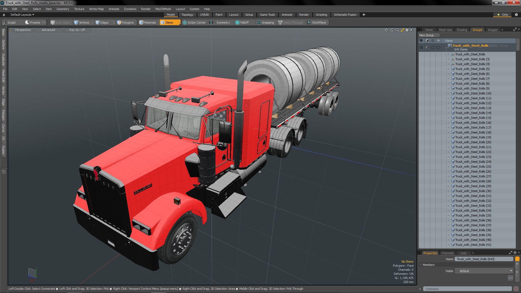Toggle render camera for Truck_with_Steel_Rolls group
521x293 pixels.
pyautogui.click(x=427, y=47)
